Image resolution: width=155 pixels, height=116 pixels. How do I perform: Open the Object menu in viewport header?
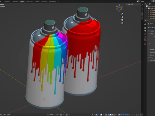click(9, 115)
